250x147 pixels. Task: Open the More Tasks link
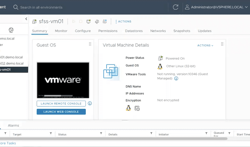(x=8, y=143)
